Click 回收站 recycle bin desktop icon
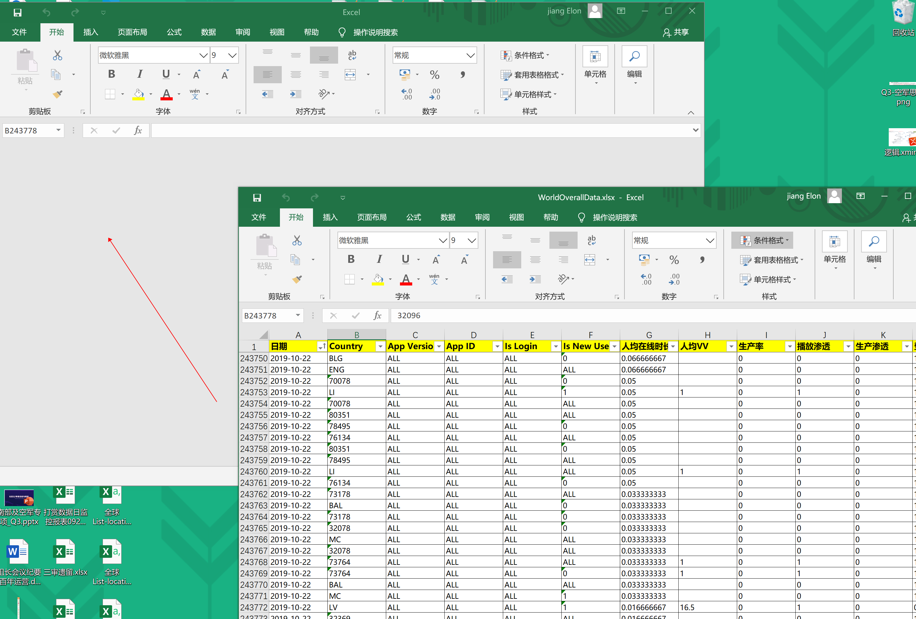Image resolution: width=916 pixels, height=619 pixels. coord(903,19)
